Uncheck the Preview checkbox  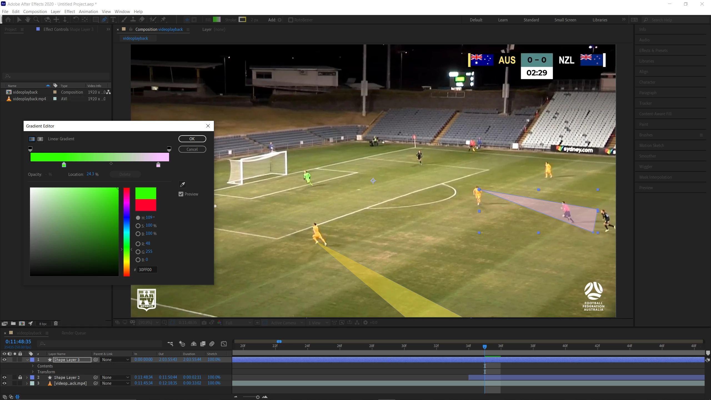(181, 194)
